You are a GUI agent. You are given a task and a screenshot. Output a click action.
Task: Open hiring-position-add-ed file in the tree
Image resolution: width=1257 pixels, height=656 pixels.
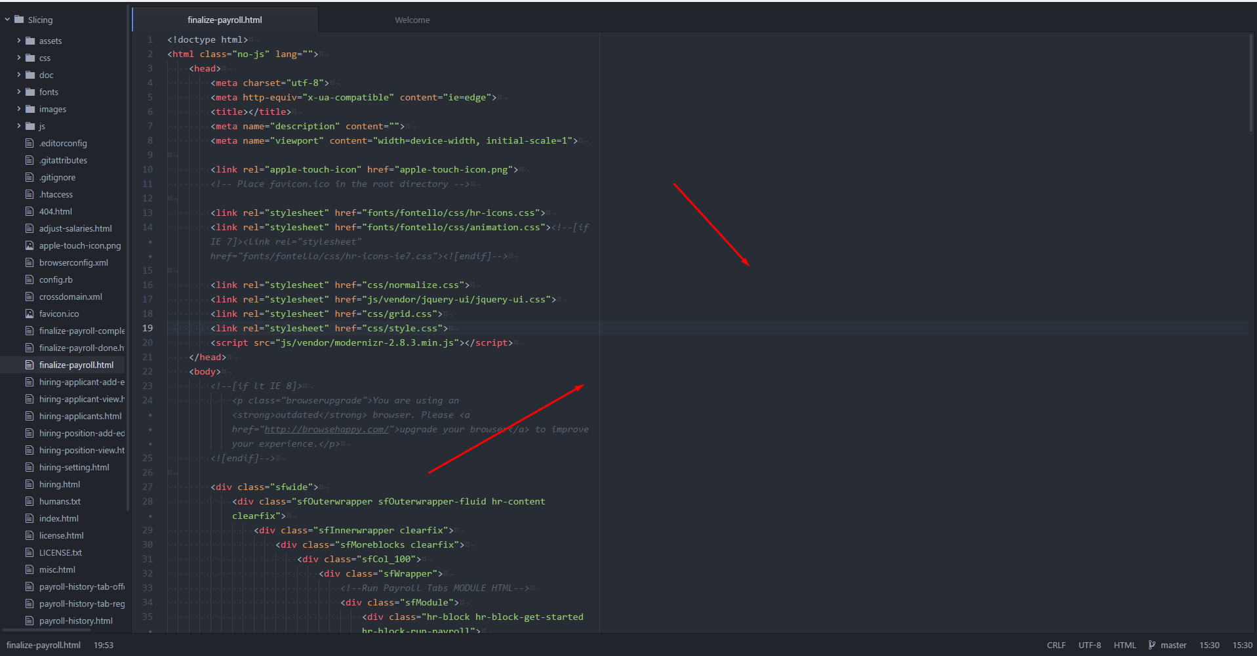point(82,433)
